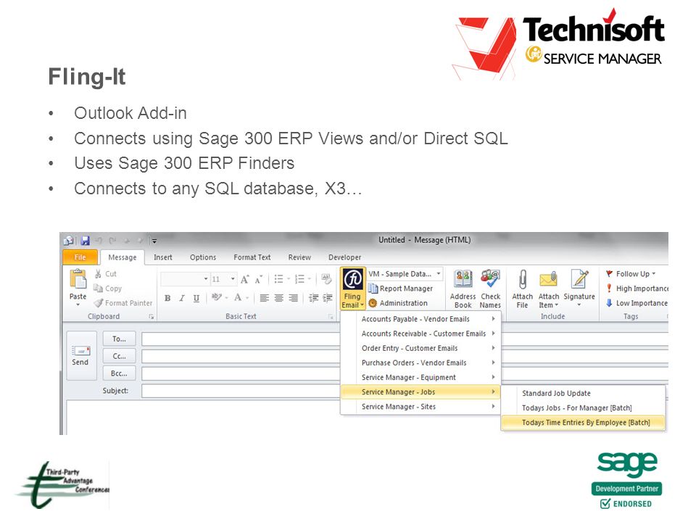Click the Shrink Font icon
This screenshot has width=696, height=522.
coord(258,279)
